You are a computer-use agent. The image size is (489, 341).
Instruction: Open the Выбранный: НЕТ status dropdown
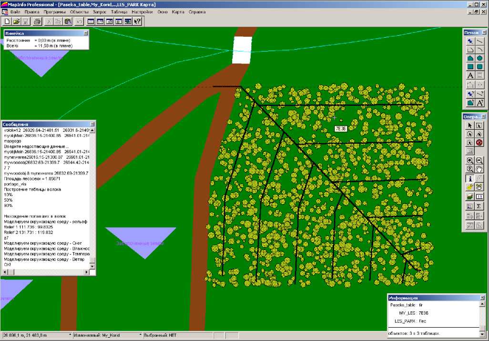tap(178, 335)
